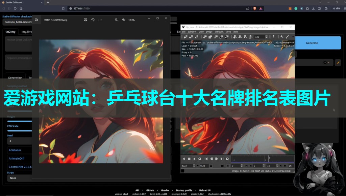Toggle loop mode icon in djv_view
346x196 pixels.
222,166
